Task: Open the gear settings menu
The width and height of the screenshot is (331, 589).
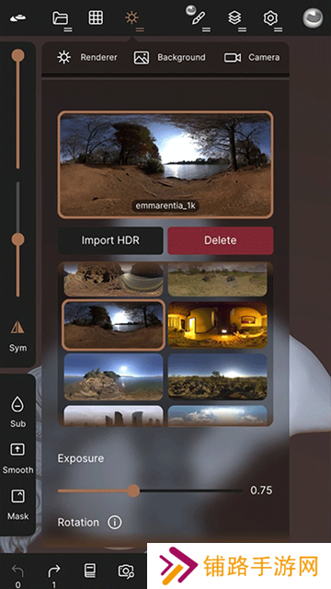Action: (270, 17)
